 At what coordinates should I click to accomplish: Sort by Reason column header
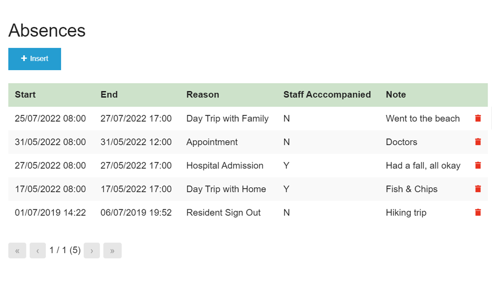(x=203, y=95)
